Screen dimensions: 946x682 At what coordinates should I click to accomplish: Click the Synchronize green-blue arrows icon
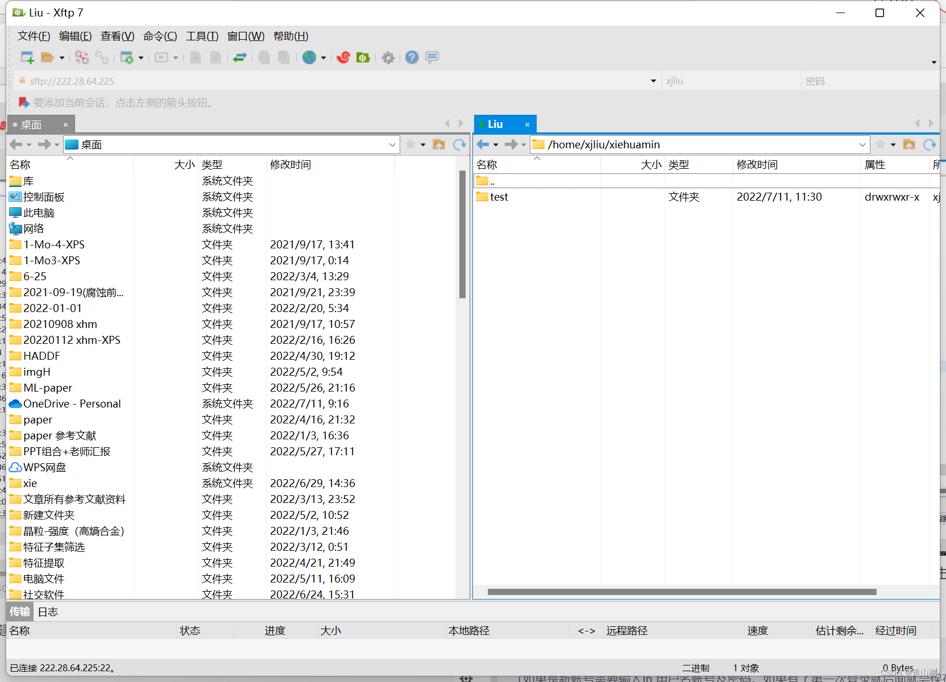coord(240,57)
